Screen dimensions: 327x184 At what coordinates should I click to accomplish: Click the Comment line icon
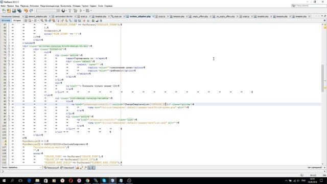tap(93, 20)
